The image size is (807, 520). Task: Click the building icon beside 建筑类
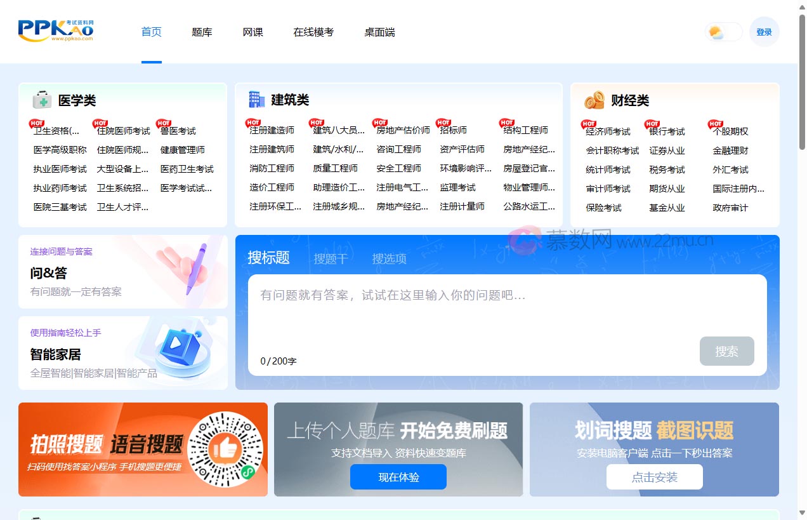coord(256,100)
